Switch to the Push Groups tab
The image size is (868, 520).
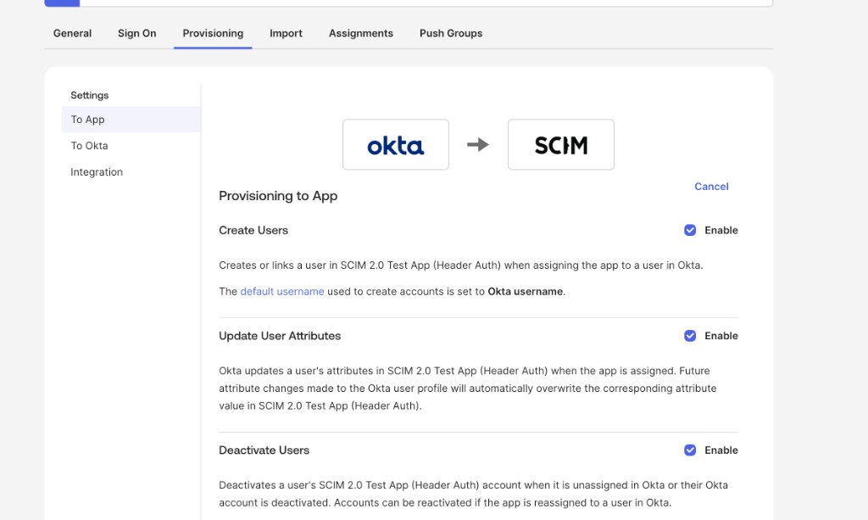451,33
